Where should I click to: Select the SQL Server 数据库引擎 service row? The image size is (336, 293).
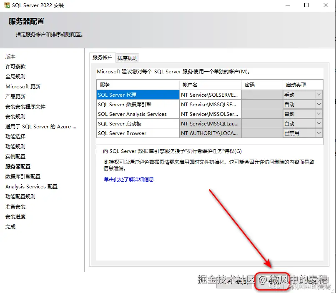[x=138, y=104]
